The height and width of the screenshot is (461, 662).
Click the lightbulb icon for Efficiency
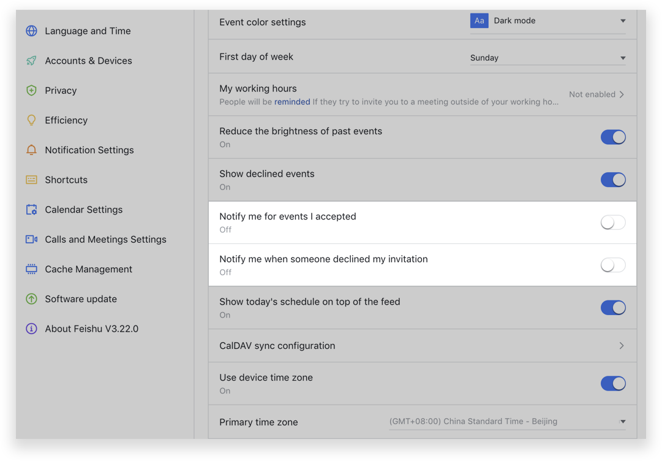[x=31, y=120]
